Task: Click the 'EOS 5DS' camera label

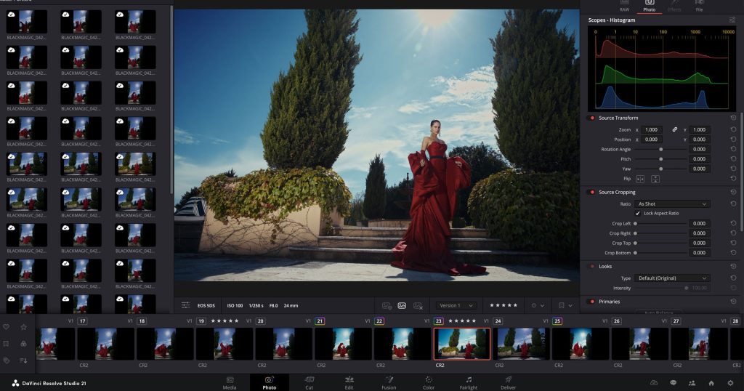Action: pyautogui.click(x=206, y=305)
